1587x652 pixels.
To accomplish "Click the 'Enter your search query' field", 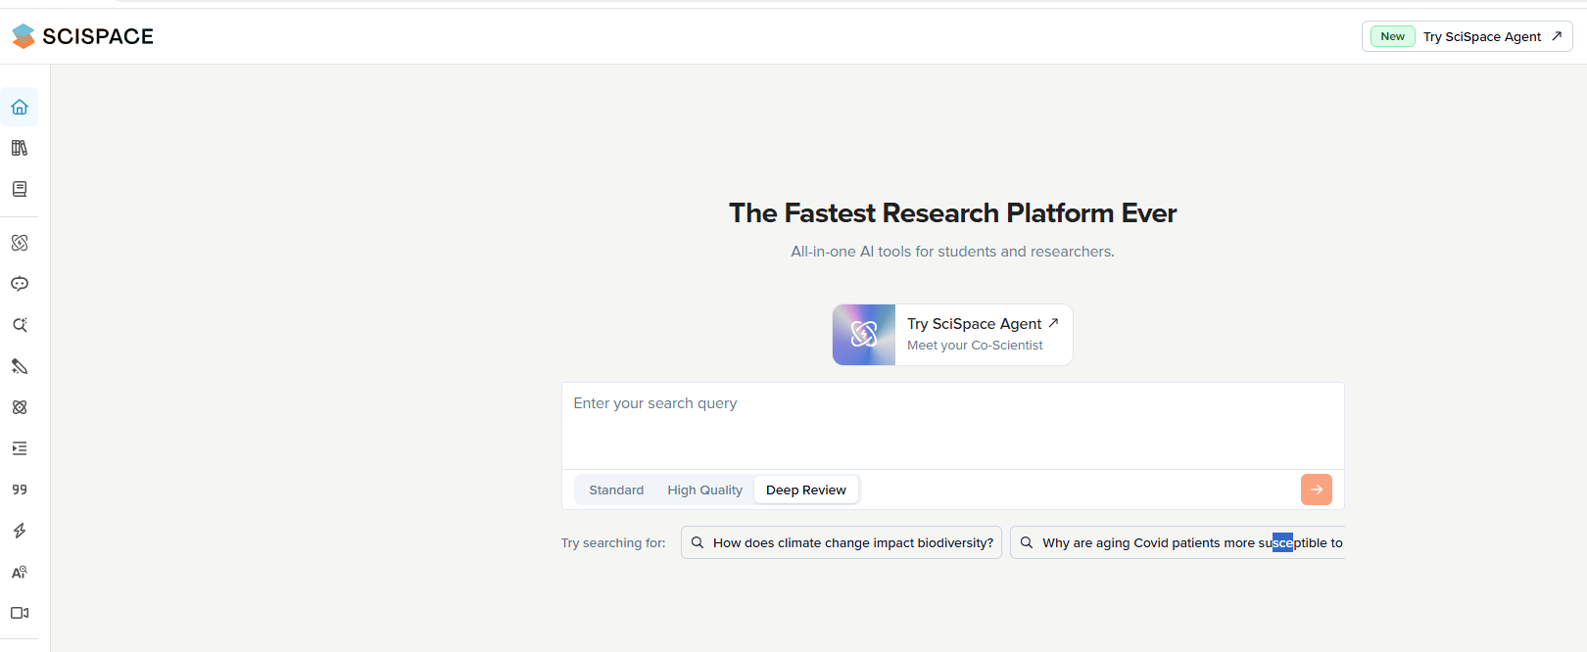I will pos(953,426).
